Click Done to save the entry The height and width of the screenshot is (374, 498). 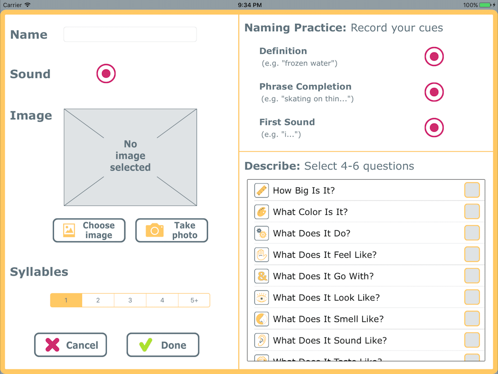pos(162,345)
